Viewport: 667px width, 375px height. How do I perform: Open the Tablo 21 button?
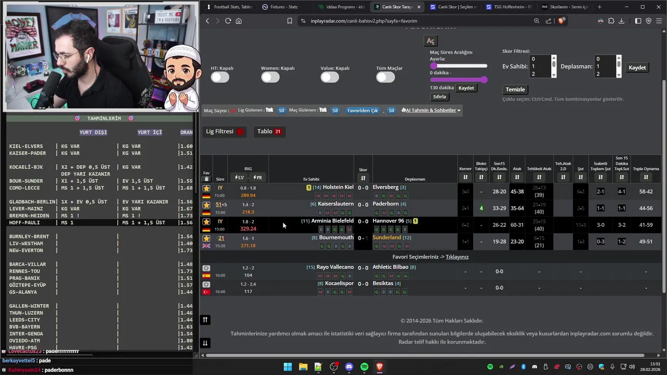click(x=269, y=131)
